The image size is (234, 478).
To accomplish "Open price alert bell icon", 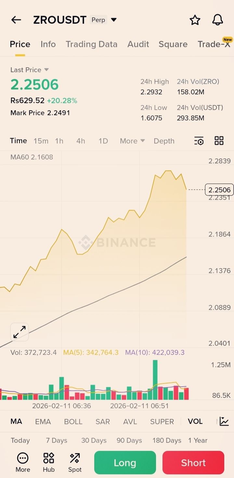I will (x=217, y=20).
